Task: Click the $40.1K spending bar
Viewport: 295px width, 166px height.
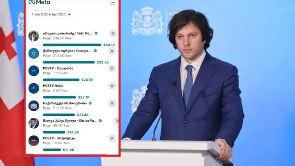Action: 72,45
